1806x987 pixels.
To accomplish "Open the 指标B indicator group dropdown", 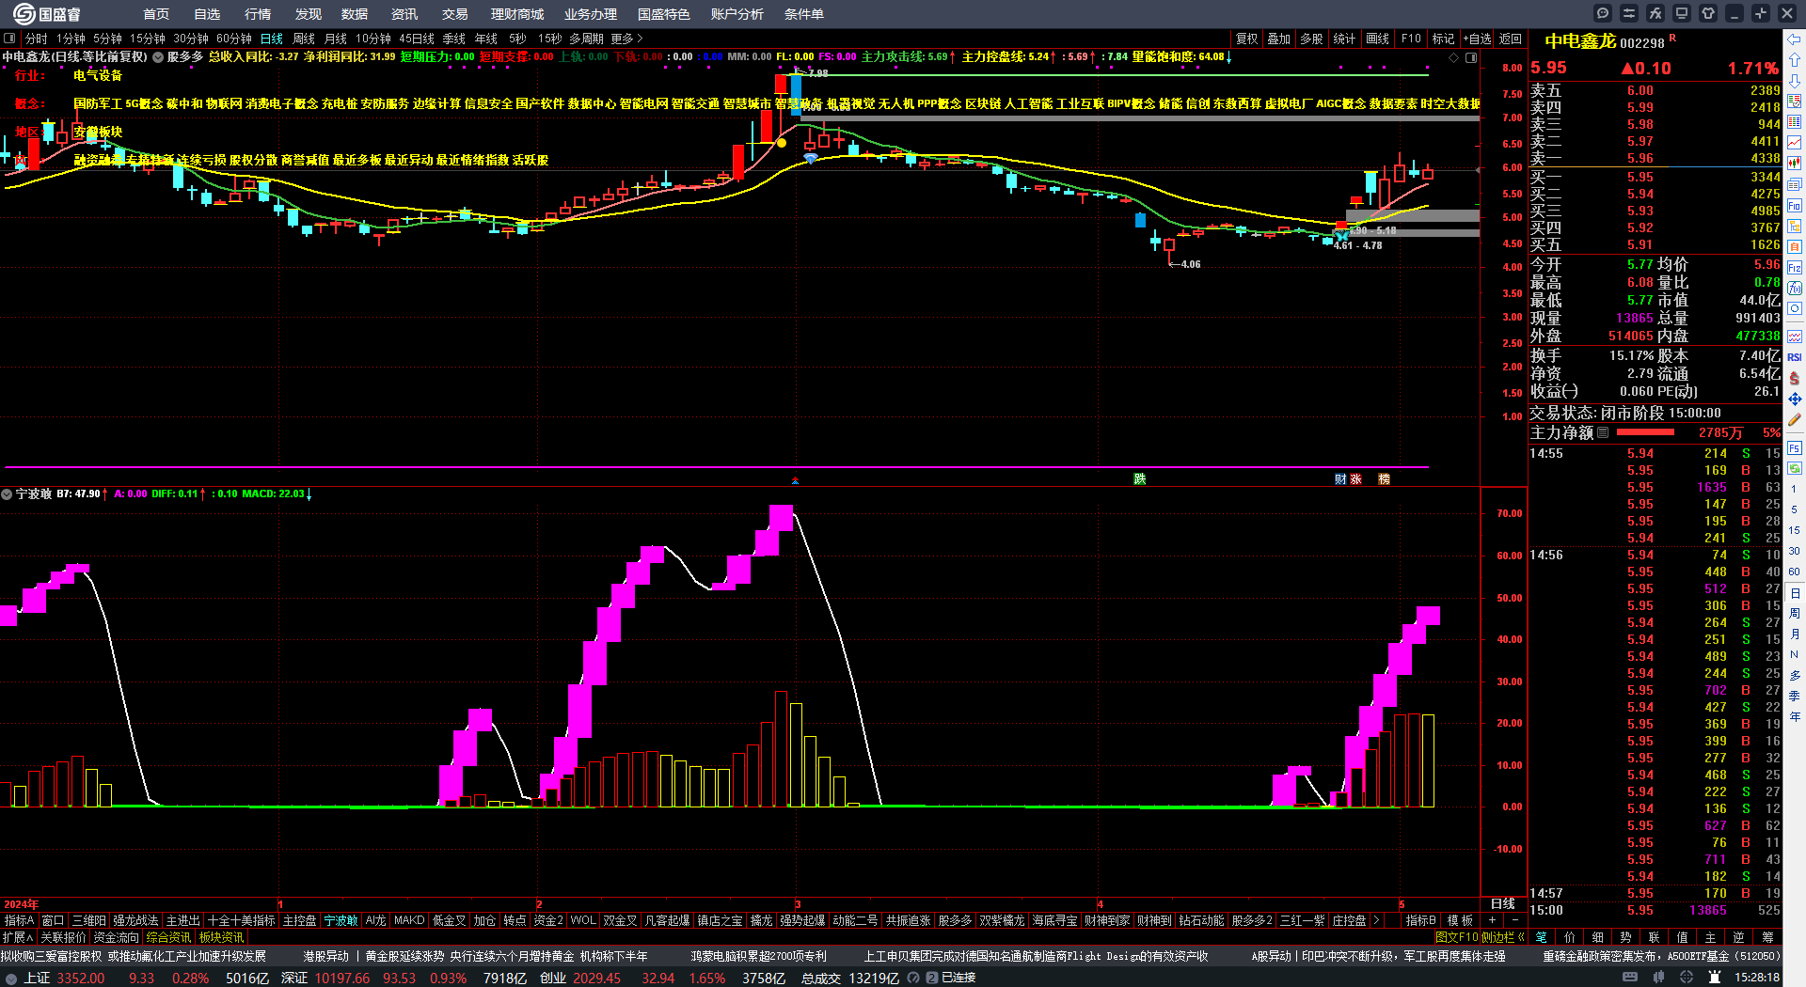I will point(1420,920).
